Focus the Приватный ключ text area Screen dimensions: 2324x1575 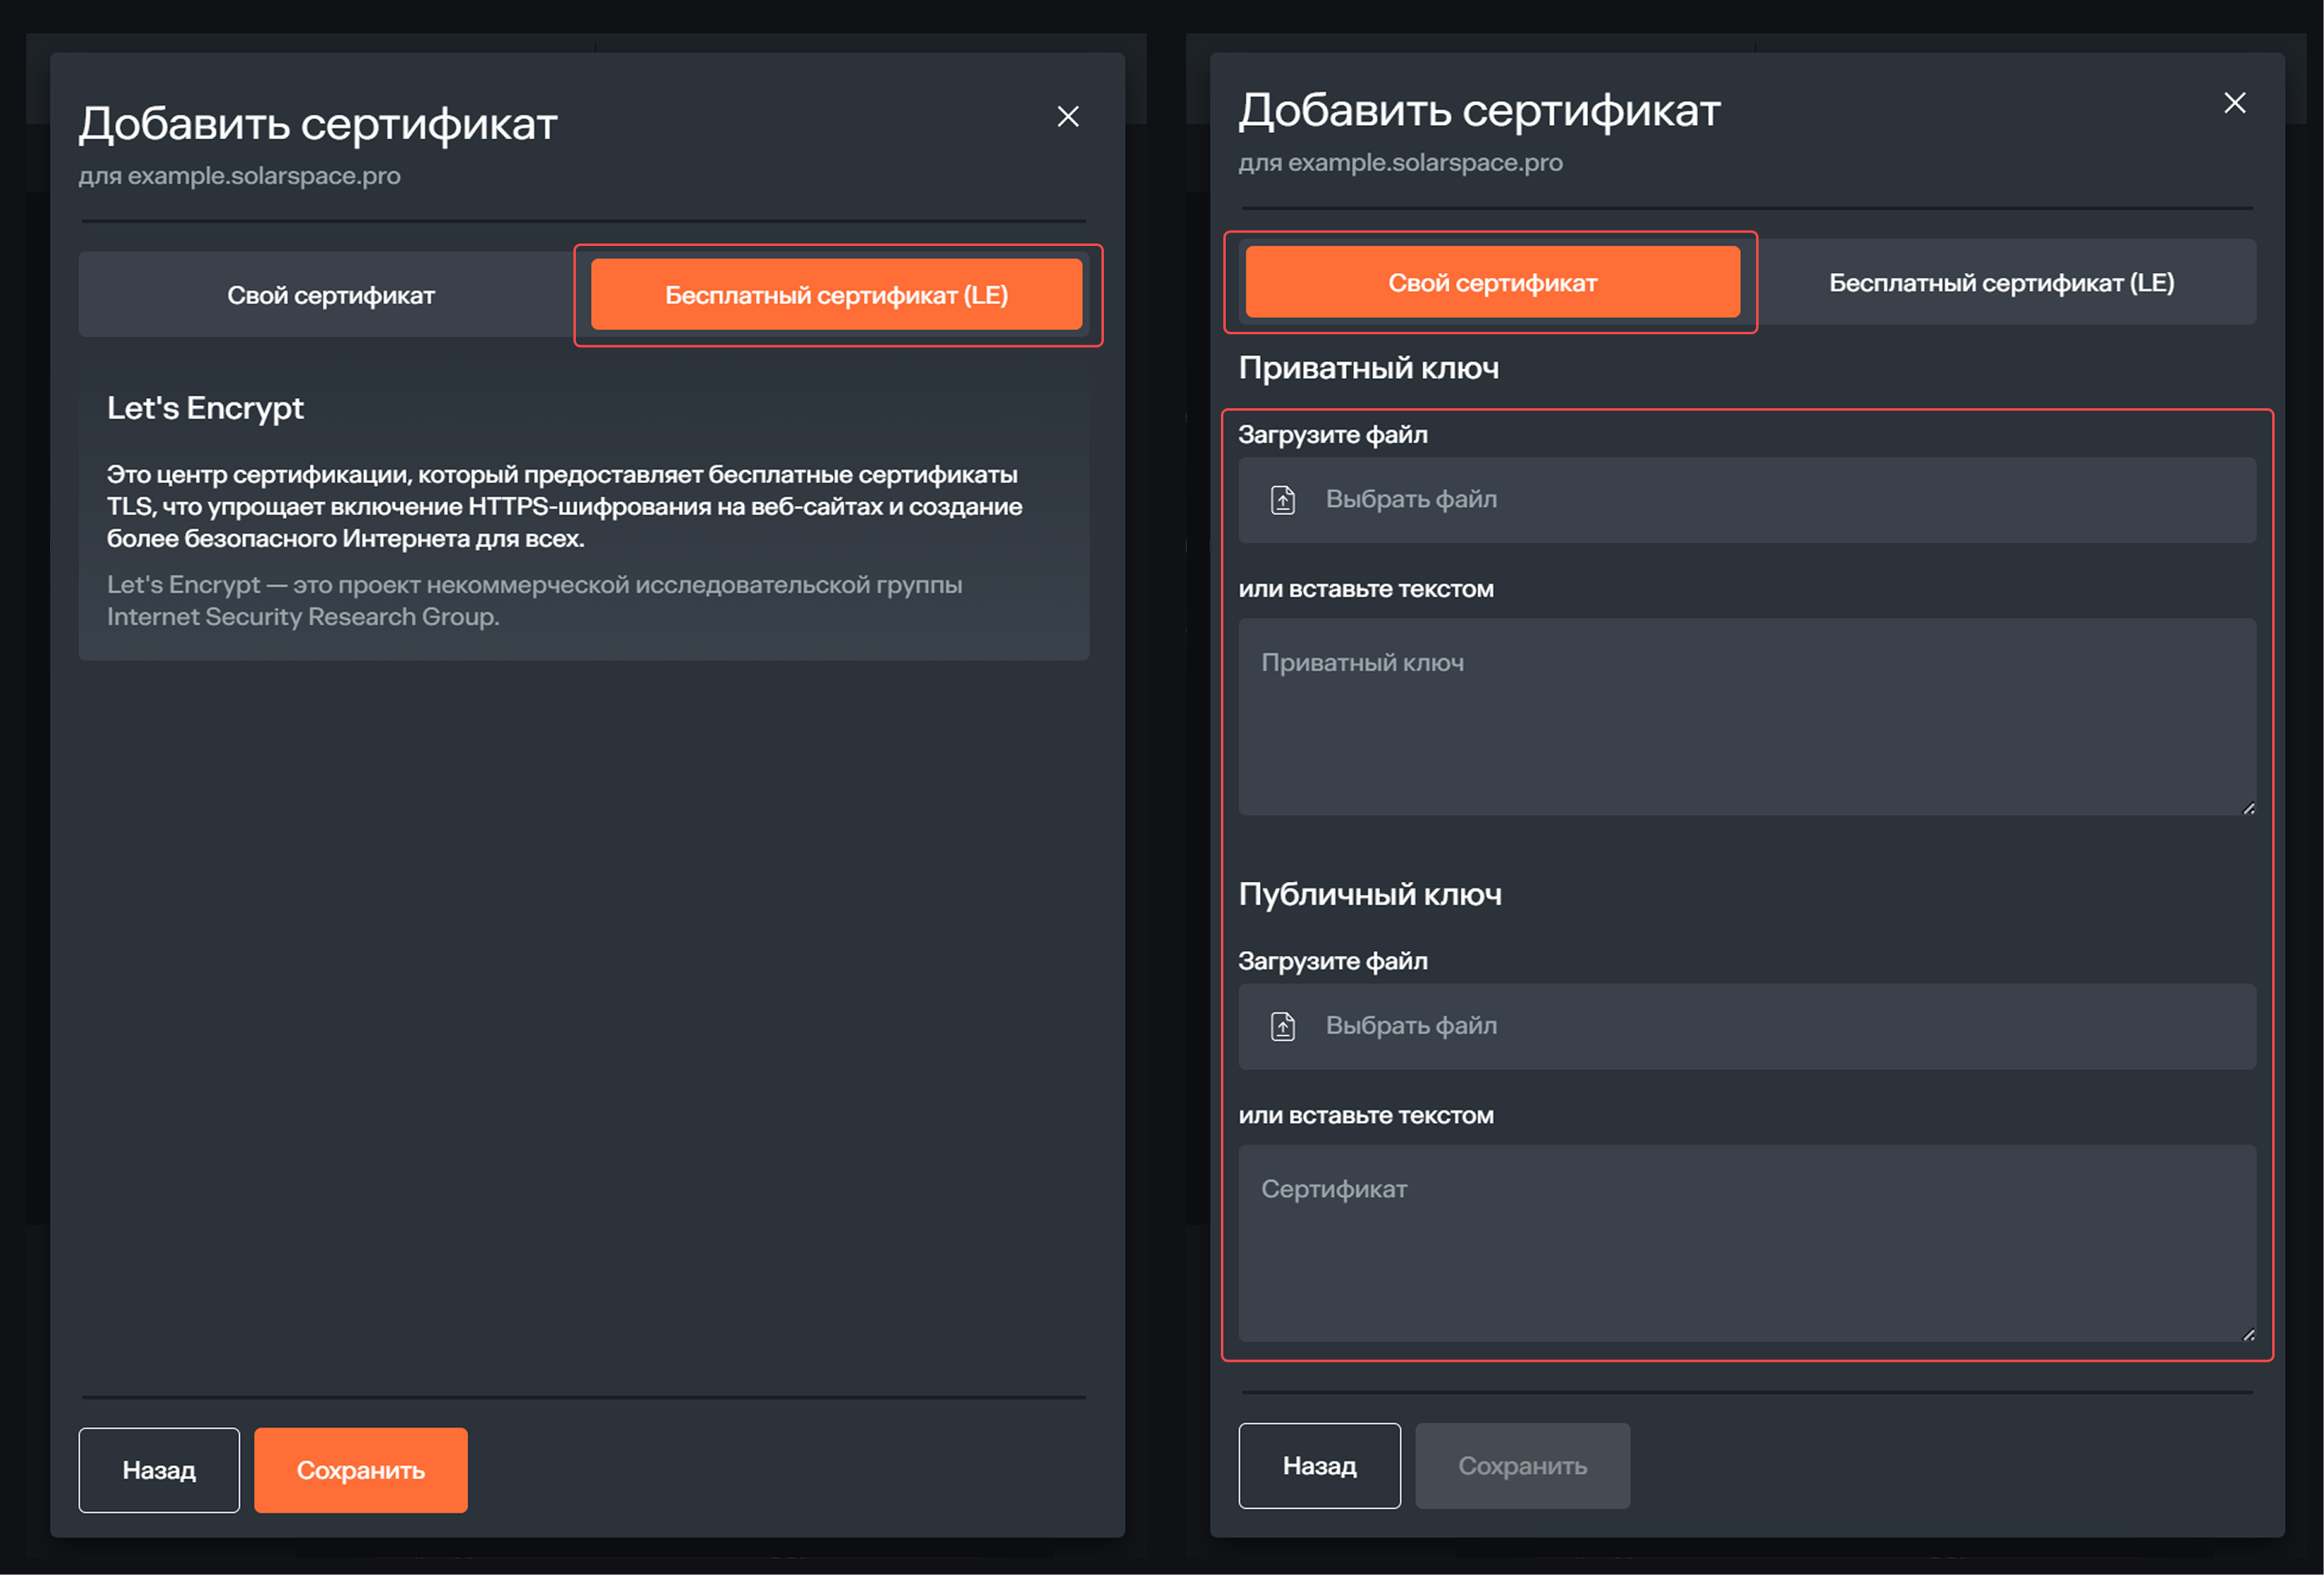[1746, 718]
